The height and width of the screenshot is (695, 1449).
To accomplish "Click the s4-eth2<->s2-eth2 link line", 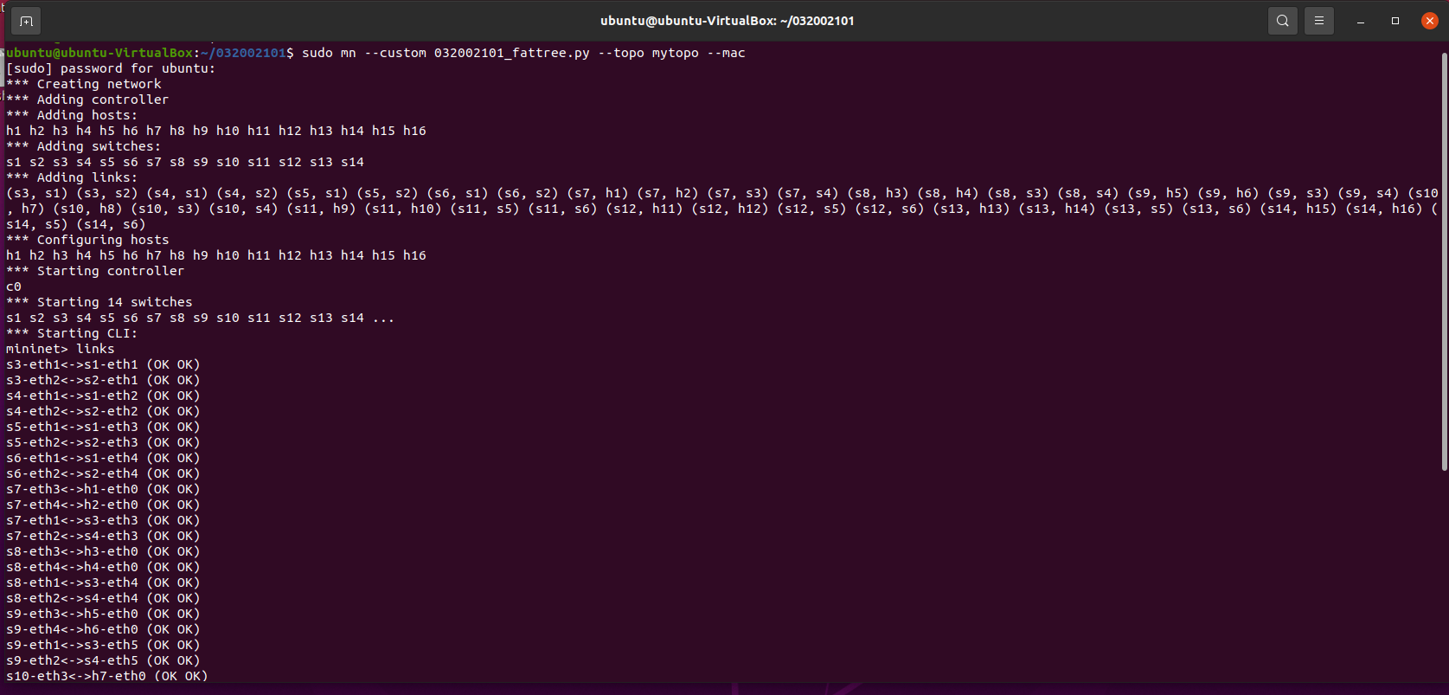I will coord(103,411).
